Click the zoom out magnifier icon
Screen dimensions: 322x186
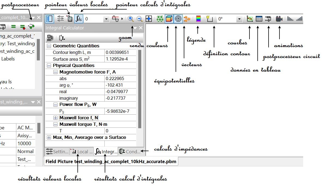(x=140, y=19)
